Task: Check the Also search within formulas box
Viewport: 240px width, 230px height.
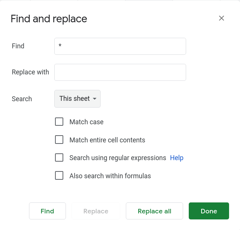Action: click(x=59, y=176)
